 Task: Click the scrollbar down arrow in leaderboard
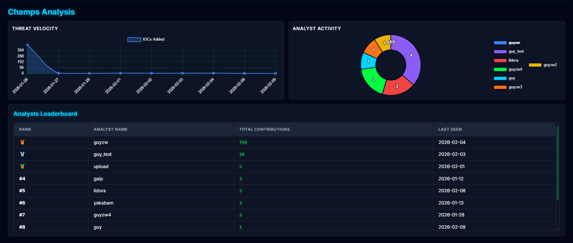(557, 229)
